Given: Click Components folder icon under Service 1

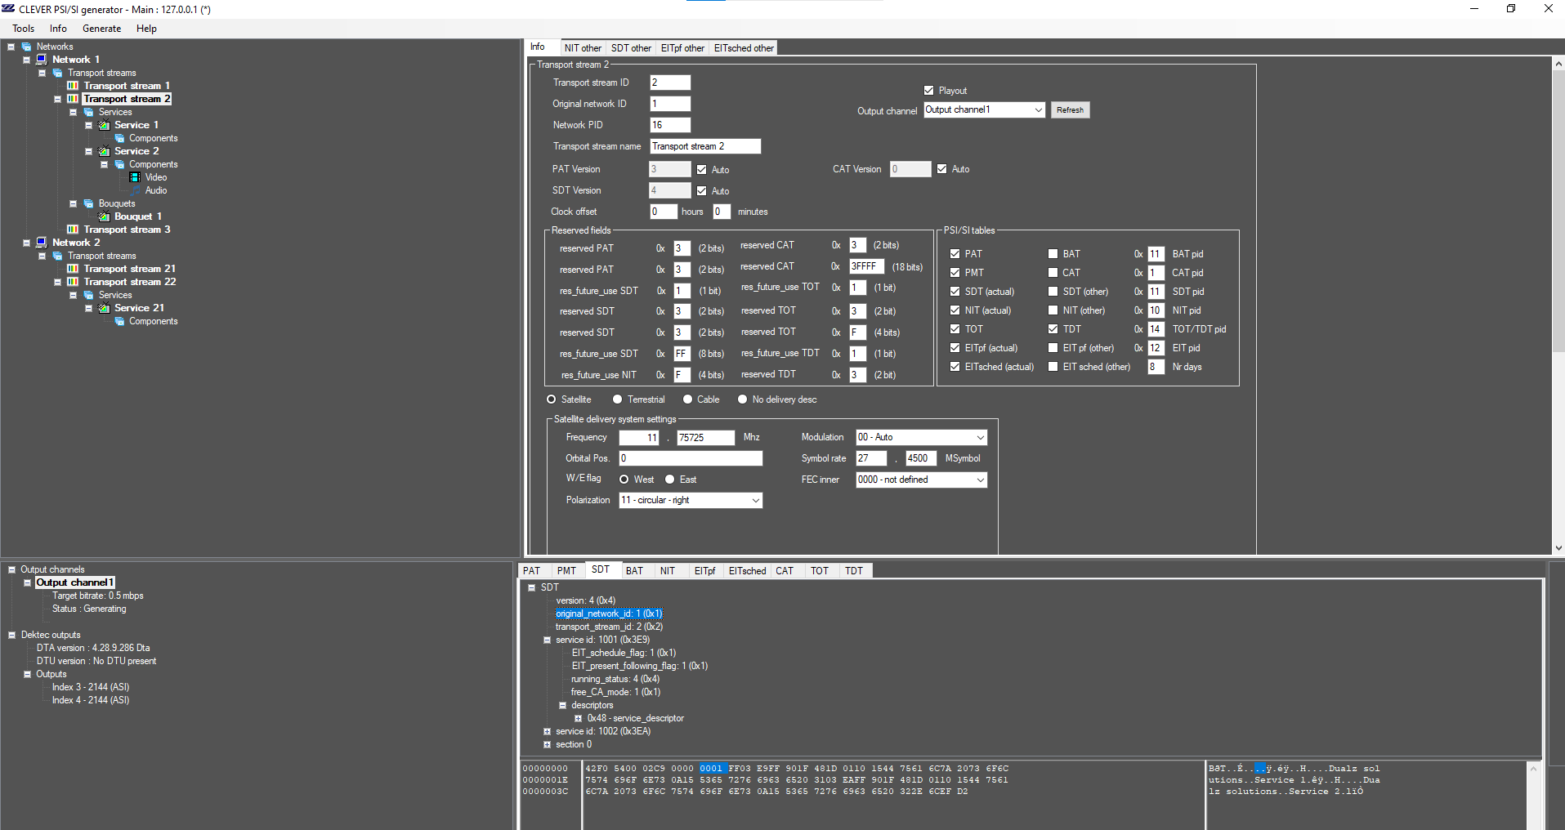Looking at the screenshot, I should (119, 138).
